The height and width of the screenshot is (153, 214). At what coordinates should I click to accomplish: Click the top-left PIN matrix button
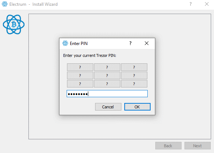80,67
